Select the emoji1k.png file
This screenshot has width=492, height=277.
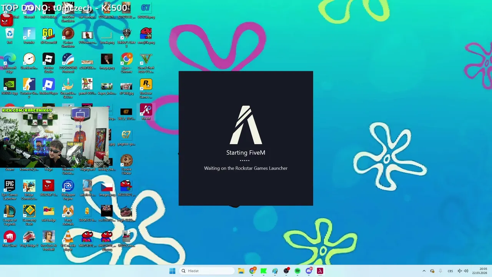coord(146,36)
